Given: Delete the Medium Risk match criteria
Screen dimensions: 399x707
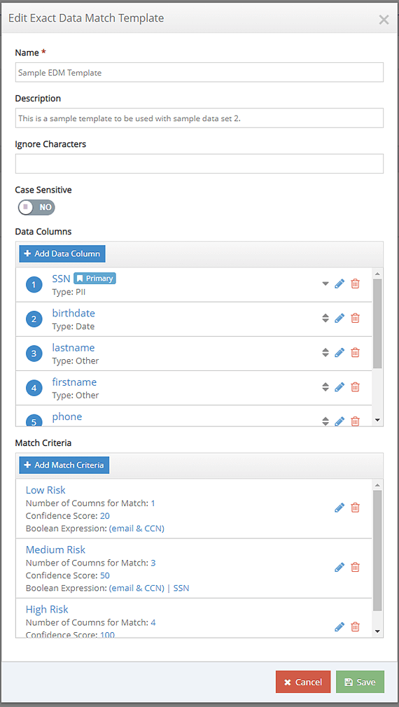Looking at the screenshot, I should tap(356, 567).
